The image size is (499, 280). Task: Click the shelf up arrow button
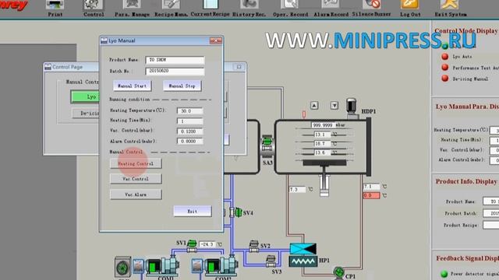pos(314,106)
